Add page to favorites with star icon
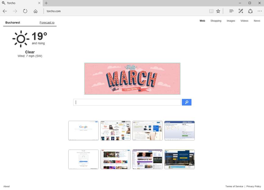The width and height of the screenshot is (264, 190). pos(218,11)
